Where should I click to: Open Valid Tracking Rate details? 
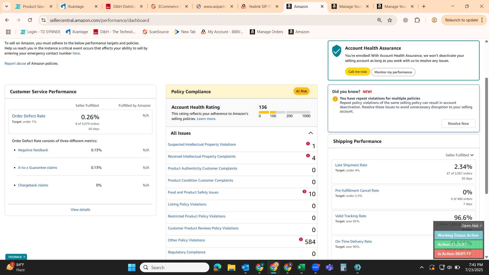point(350,216)
